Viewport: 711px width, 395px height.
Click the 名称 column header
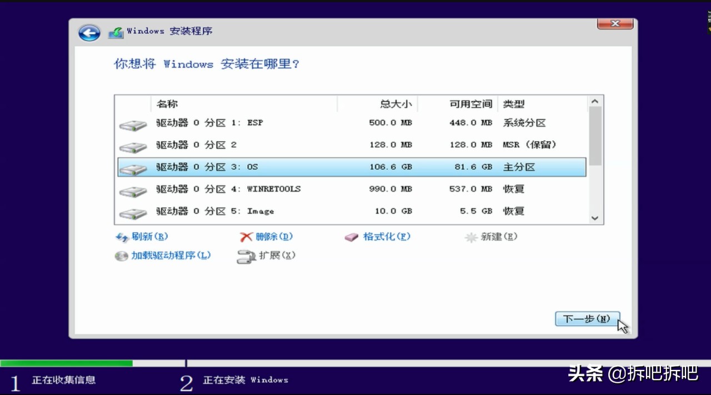pyautogui.click(x=167, y=104)
